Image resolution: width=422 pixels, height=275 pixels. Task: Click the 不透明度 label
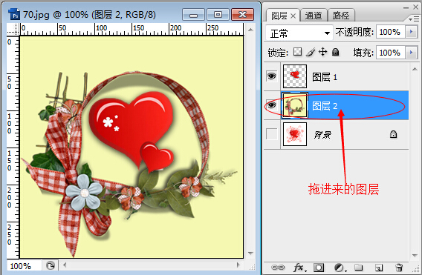point(354,32)
